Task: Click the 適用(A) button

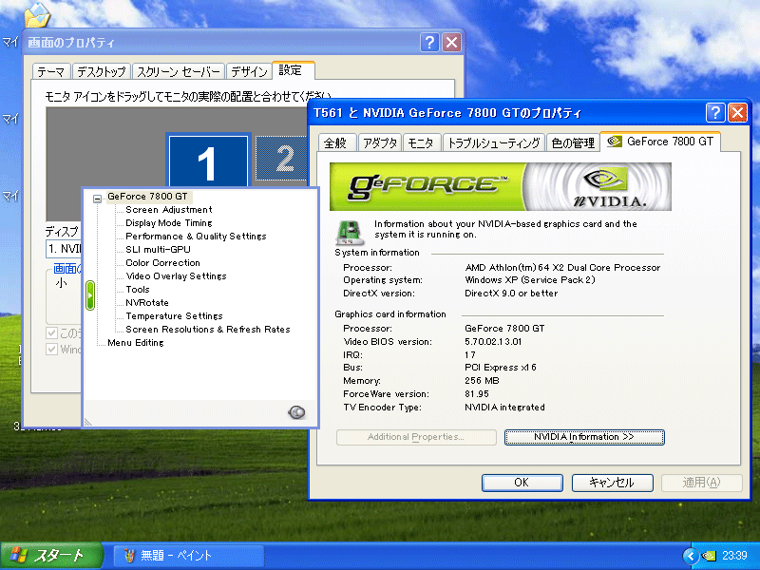Action: point(702,483)
